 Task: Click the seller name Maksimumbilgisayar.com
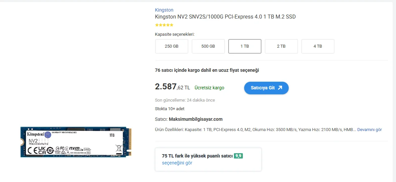pos(195,119)
